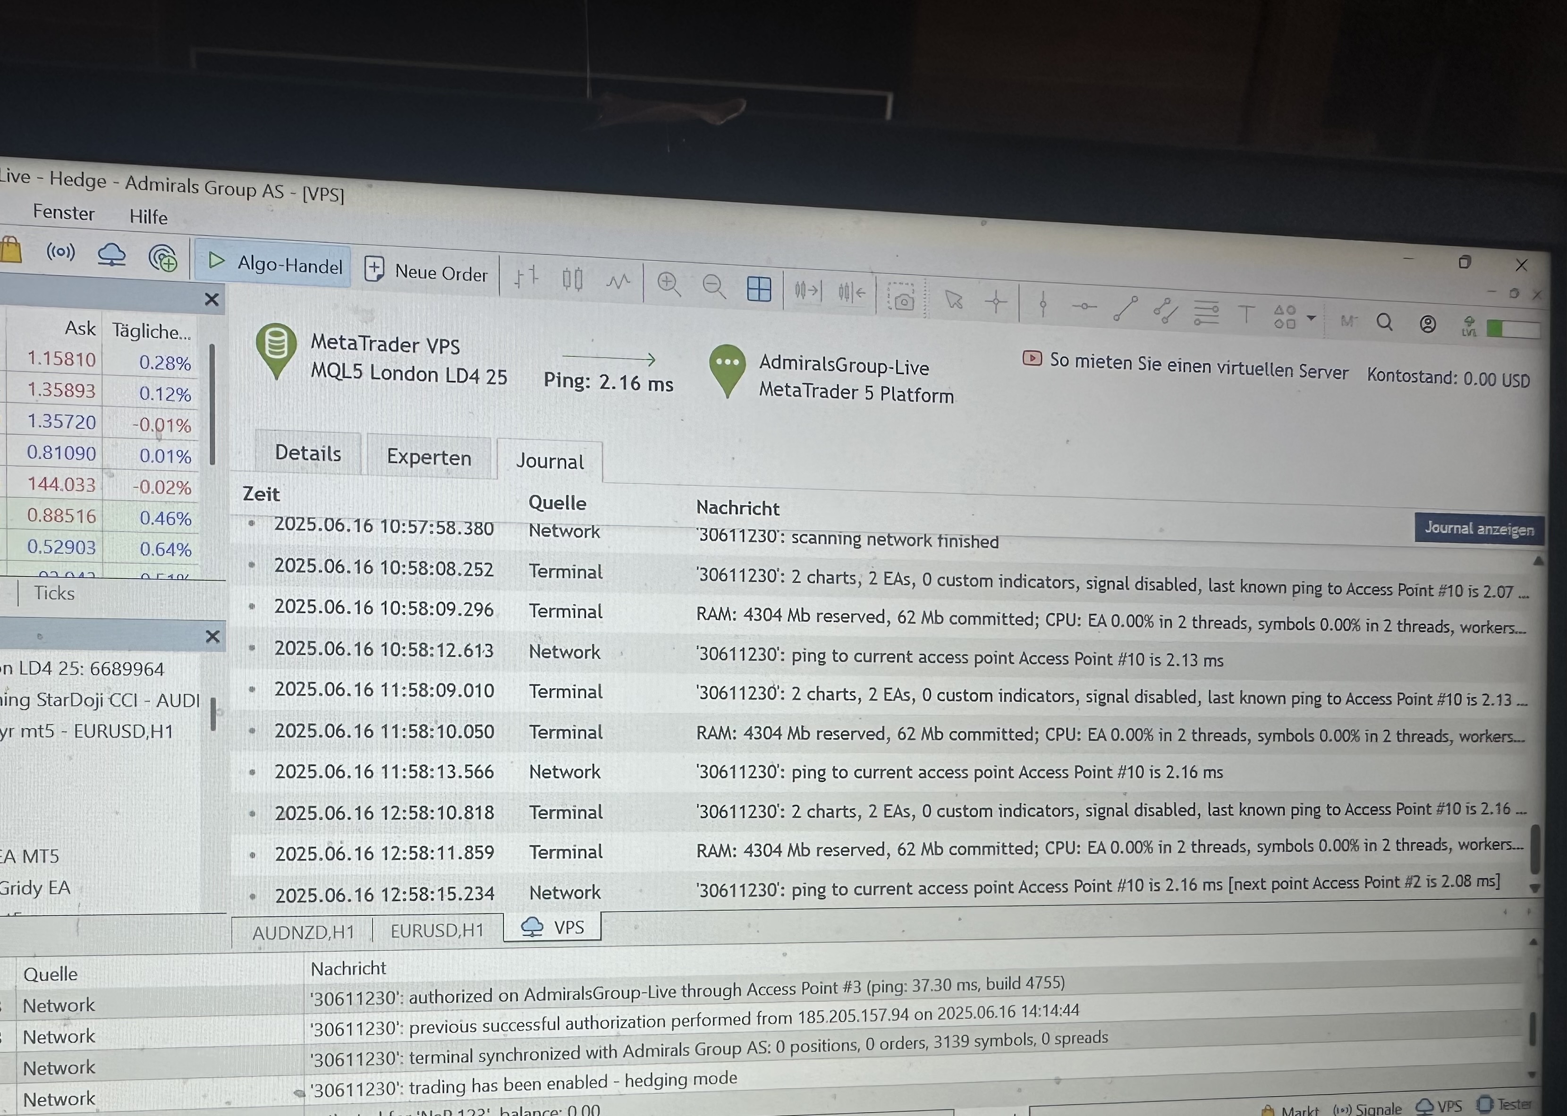Select the arrow cursor tool
This screenshot has width=1567, height=1116.
(954, 300)
